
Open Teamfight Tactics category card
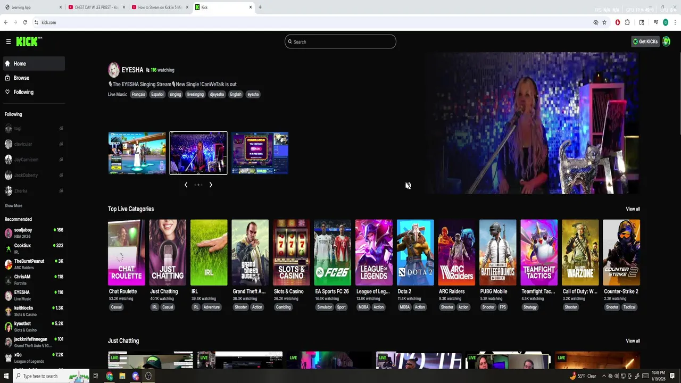pyautogui.click(x=539, y=253)
